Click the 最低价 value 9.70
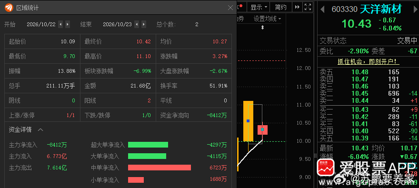The width and height of the screenshot is (419, 188). tap(69, 56)
